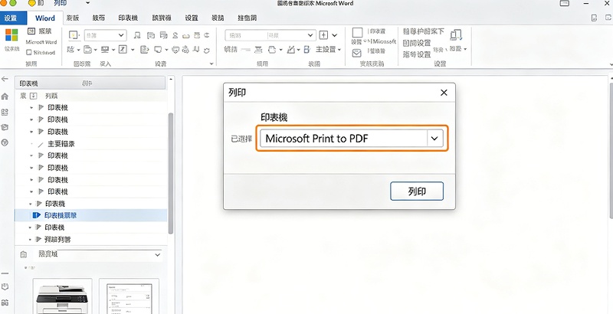Image resolution: width=613 pixels, height=314 pixels.
Task: Click the page icon left of the share icon
Action: tap(595, 18)
